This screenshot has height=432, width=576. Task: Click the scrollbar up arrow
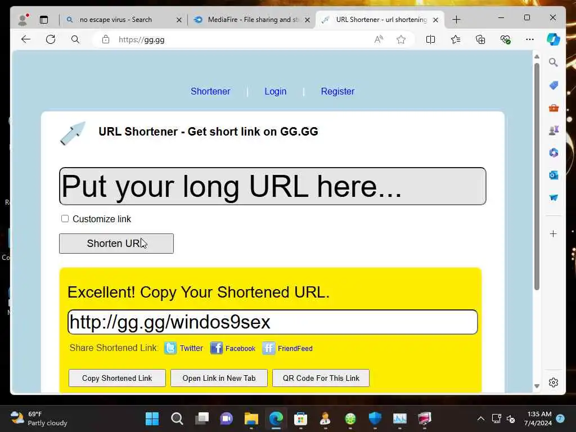(x=537, y=57)
